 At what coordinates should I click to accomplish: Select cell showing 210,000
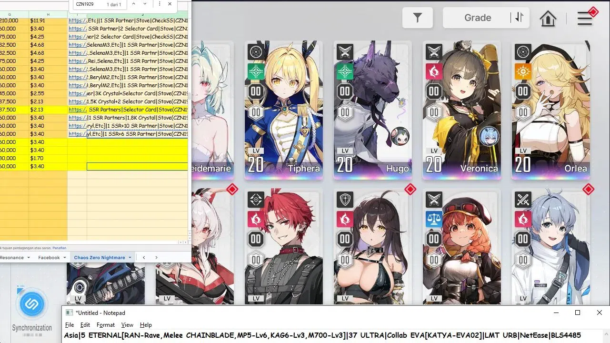14,20
